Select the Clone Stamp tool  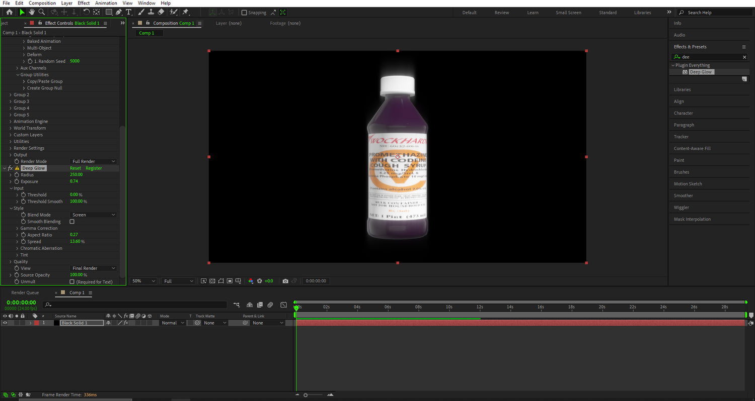coord(151,12)
